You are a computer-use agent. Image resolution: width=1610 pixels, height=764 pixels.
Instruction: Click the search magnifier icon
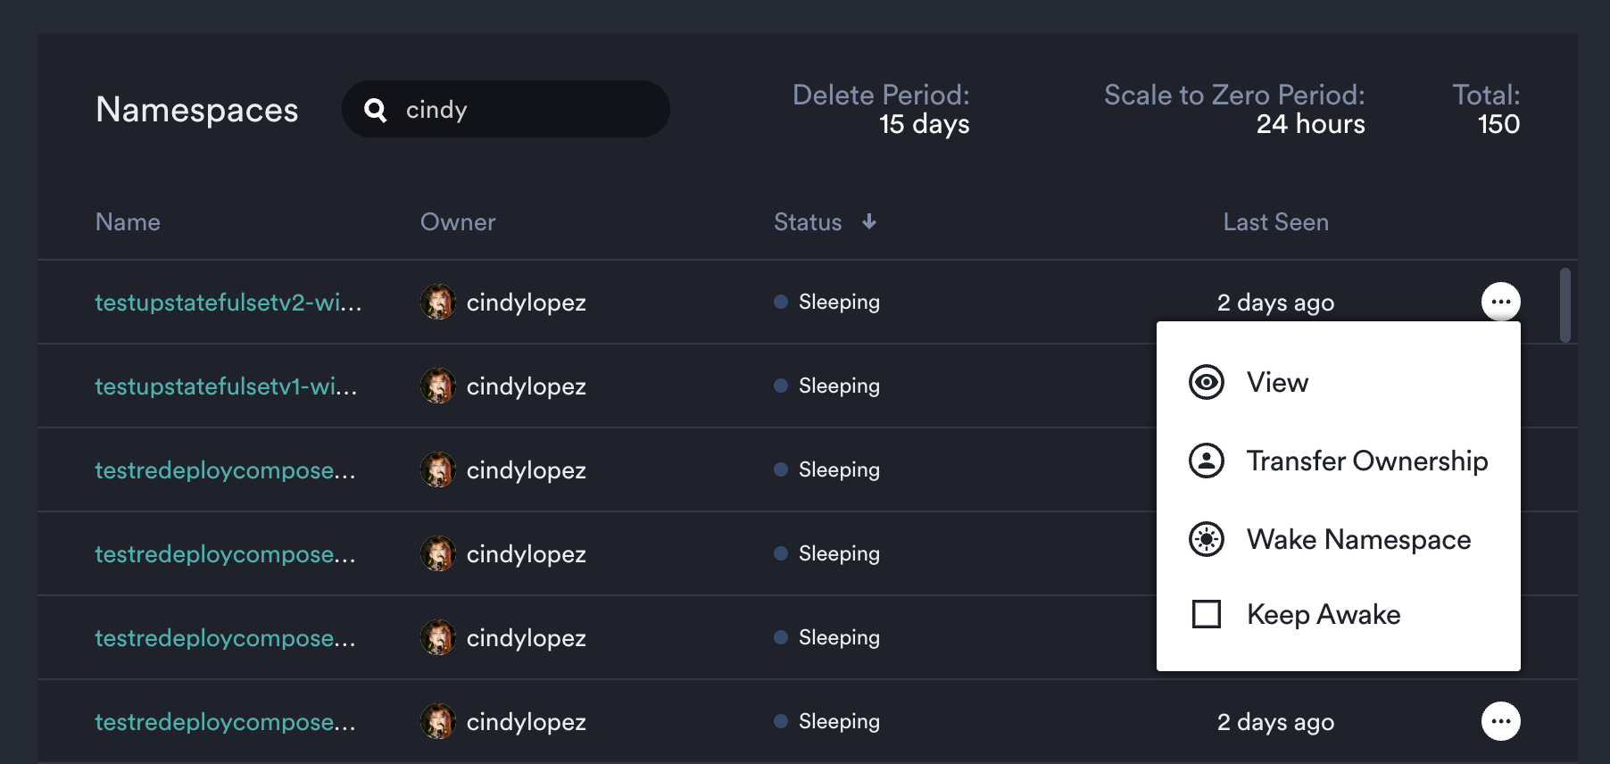[376, 110]
